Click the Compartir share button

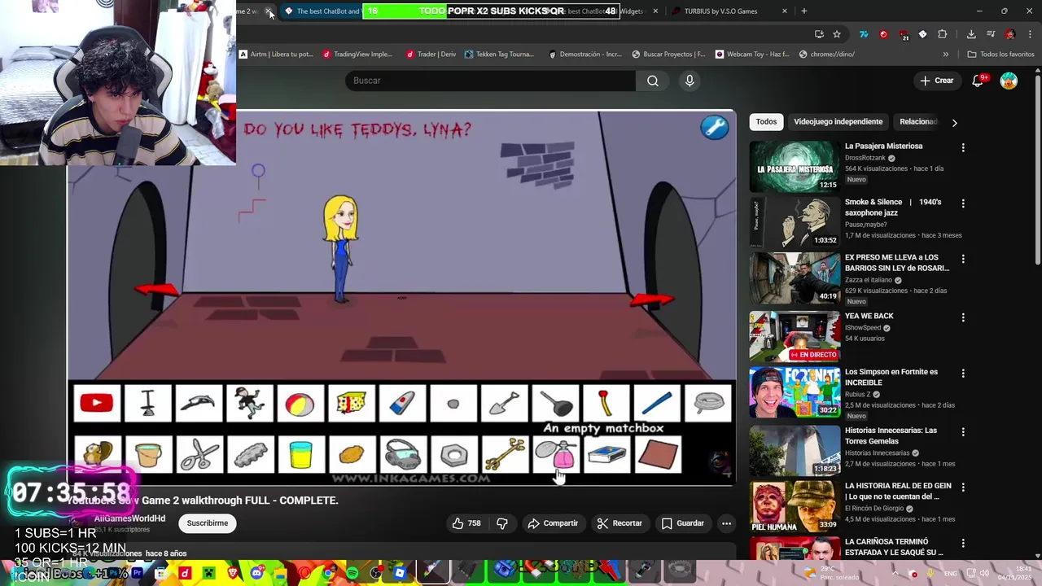(553, 523)
